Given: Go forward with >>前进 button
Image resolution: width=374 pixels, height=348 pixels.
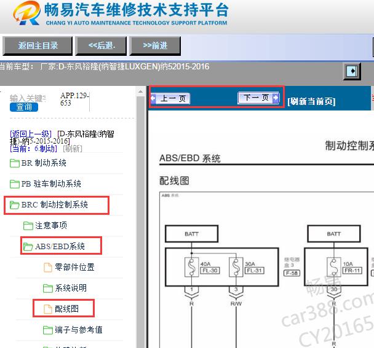Looking at the screenshot, I should click(x=155, y=45).
